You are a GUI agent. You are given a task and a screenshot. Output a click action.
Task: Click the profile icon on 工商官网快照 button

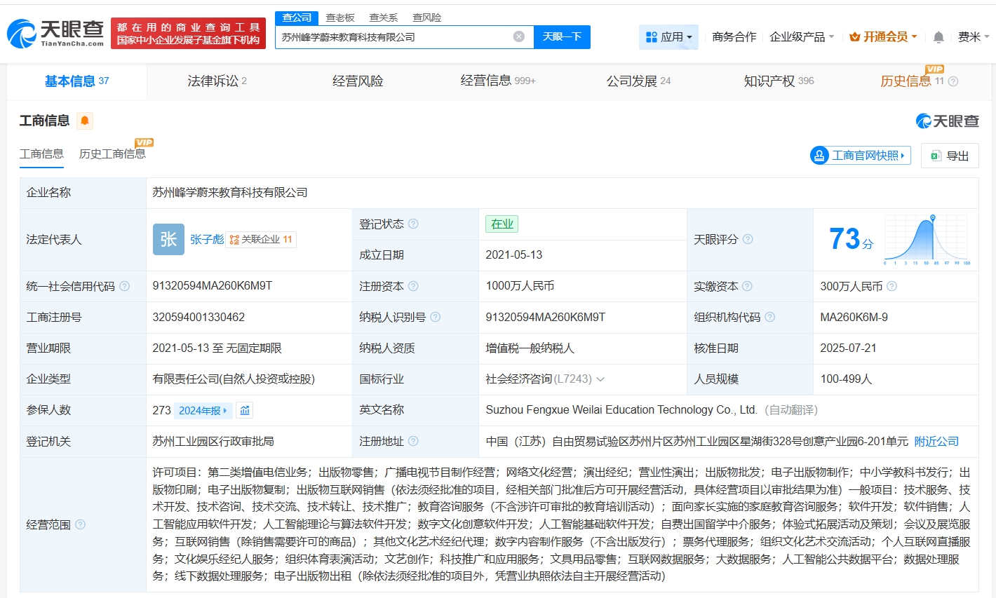[819, 155]
